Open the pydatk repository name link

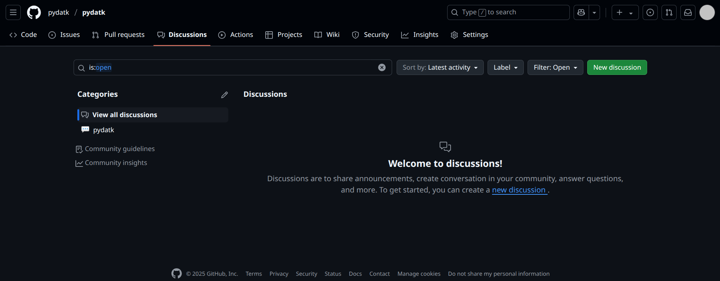pos(94,12)
